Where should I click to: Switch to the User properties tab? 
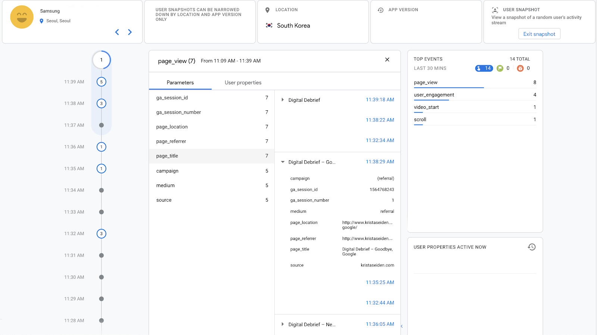point(243,83)
